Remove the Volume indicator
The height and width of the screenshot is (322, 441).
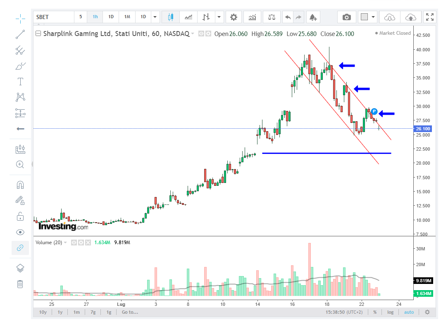pyautogui.click(x=88, y=243)
